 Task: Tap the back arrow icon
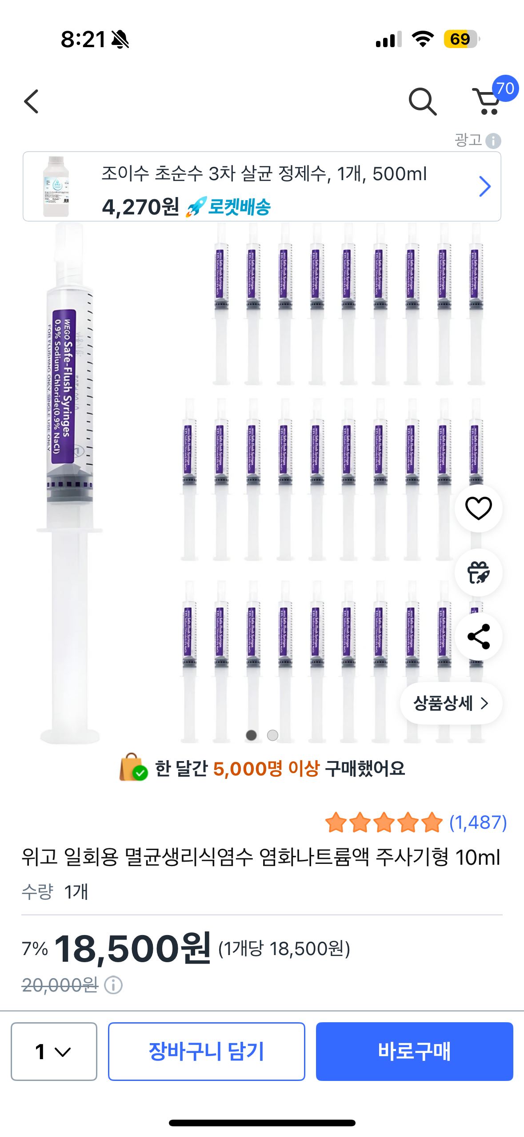point(32,101)
